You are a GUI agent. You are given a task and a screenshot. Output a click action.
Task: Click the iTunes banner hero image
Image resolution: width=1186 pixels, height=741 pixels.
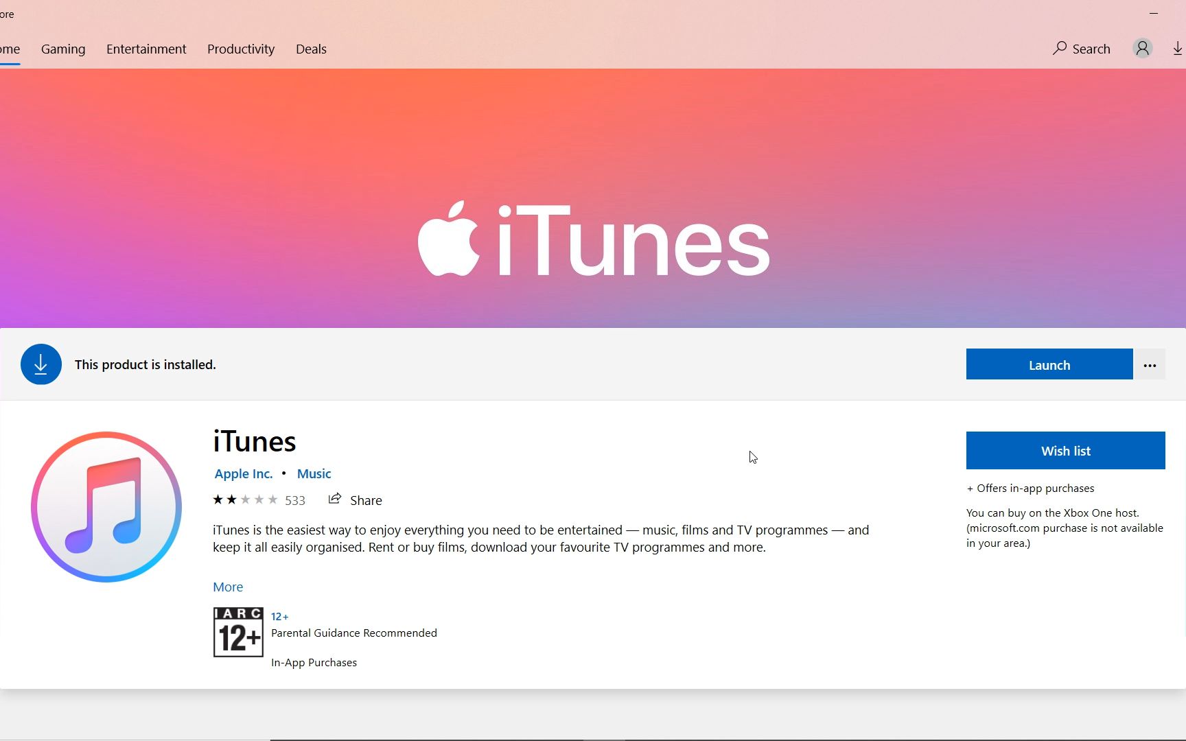[x=593, y=198]
